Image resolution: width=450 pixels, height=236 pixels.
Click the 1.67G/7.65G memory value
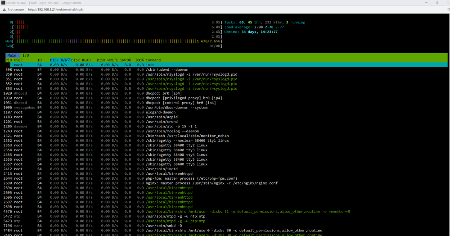pos(208,41)
